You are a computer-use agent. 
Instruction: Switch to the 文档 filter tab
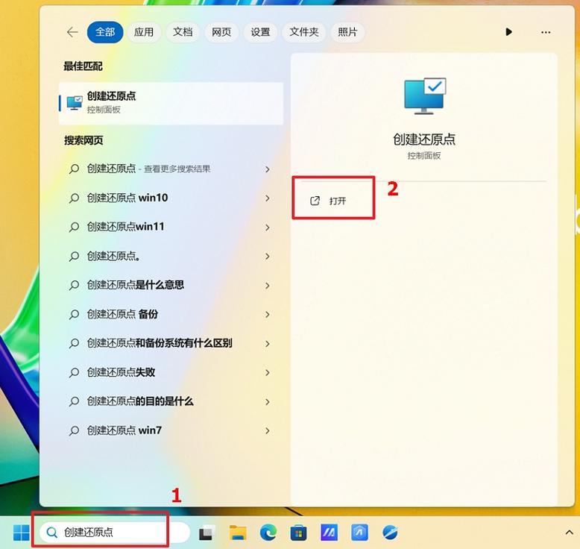(x=183, y=32)
